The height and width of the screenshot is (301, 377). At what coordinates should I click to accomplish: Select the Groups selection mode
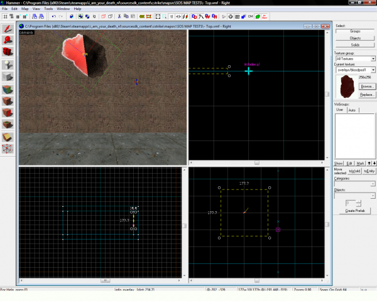click(355, 30)
